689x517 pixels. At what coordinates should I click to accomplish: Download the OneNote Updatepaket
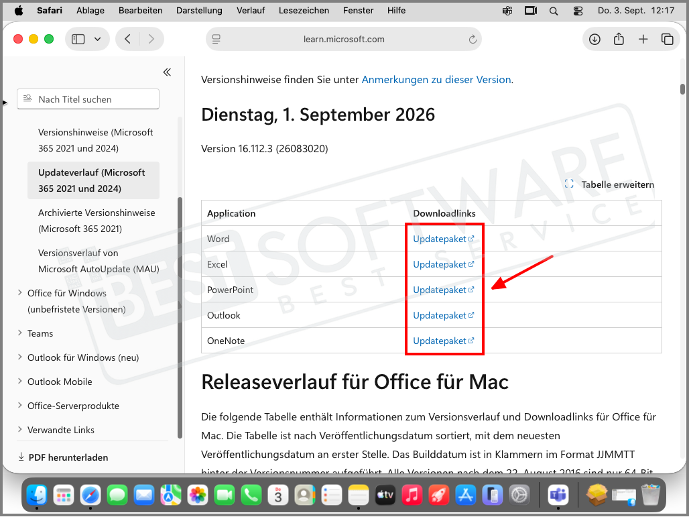coord(444,341)
